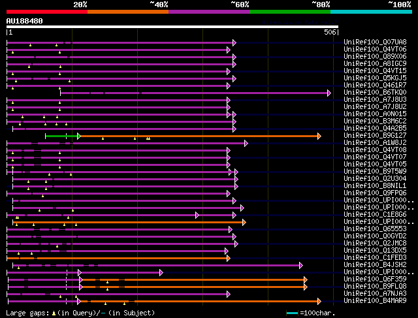The width and height of the screenshot is (418, 318).
Task: Click the orange ~40% identity legend segment
Action: [x=128, y=12]
